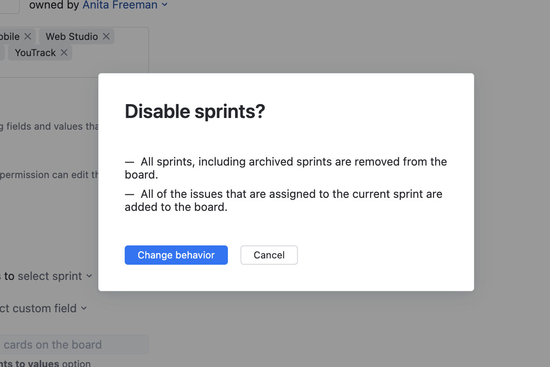
Task: Cancel the Disable sprints dialog
Action: pyautogui.click(x=269, y=255)
